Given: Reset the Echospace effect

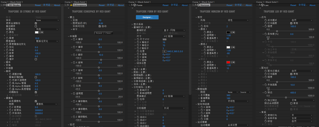Looking at the screenshot, I should click(x=102, y=5).
